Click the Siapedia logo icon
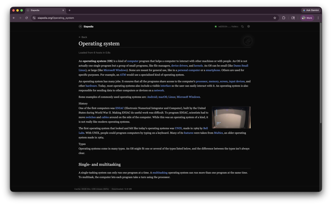This screenshot has width=332, height=205. (80, 26)
